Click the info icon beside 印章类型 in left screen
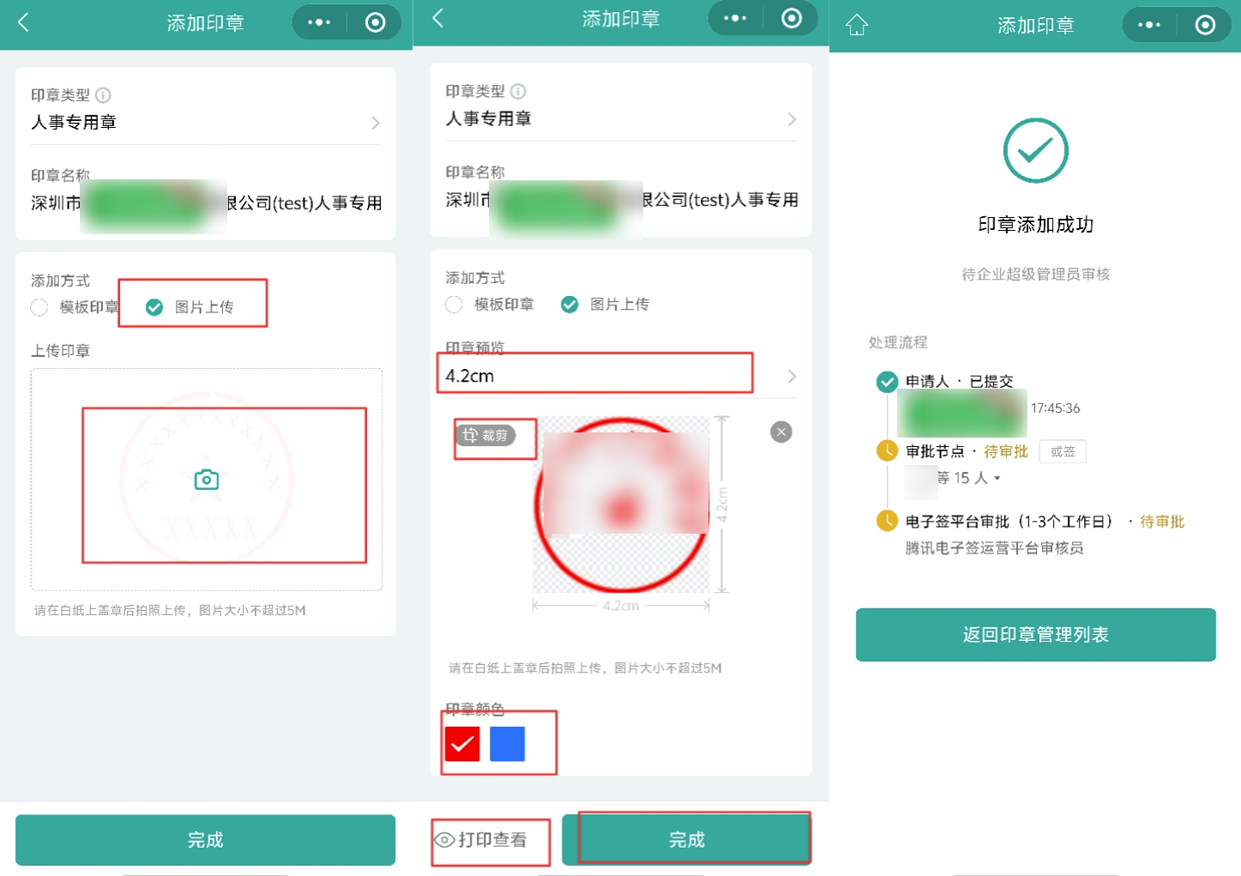This screenshot has height=876, width=1241. [x=103, y=95]
